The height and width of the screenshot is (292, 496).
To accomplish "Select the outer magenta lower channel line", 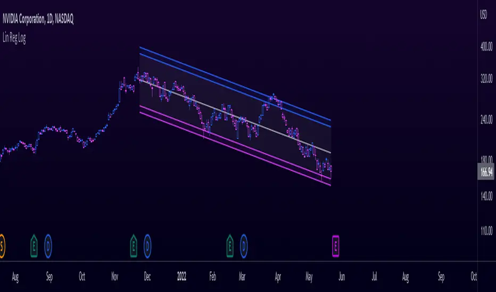I will [x=235, y=149].
